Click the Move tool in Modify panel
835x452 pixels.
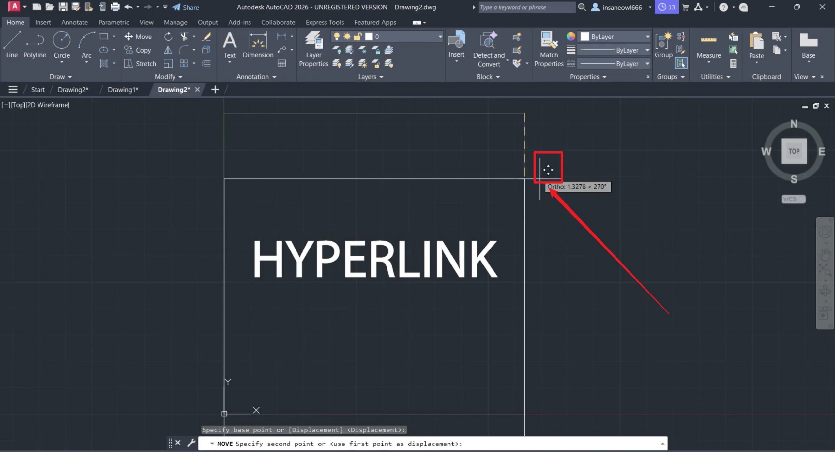pyautogui.click(x=138, y=37)
